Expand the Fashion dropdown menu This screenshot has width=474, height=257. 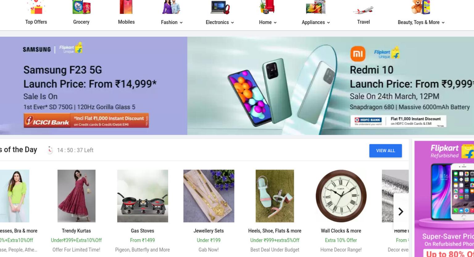coord(181,22)
